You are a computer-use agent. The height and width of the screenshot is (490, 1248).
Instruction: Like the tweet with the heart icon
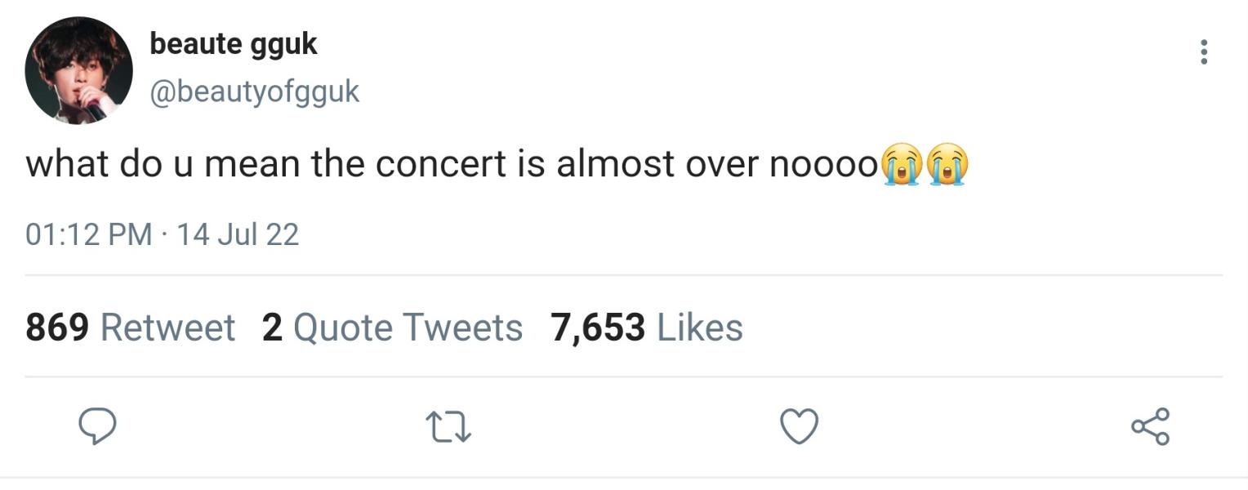(x=799, y=425)
